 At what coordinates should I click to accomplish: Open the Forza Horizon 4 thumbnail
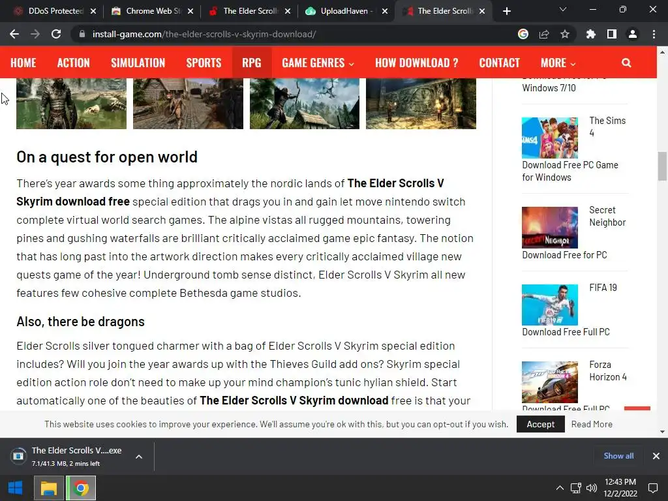(549, 382)
